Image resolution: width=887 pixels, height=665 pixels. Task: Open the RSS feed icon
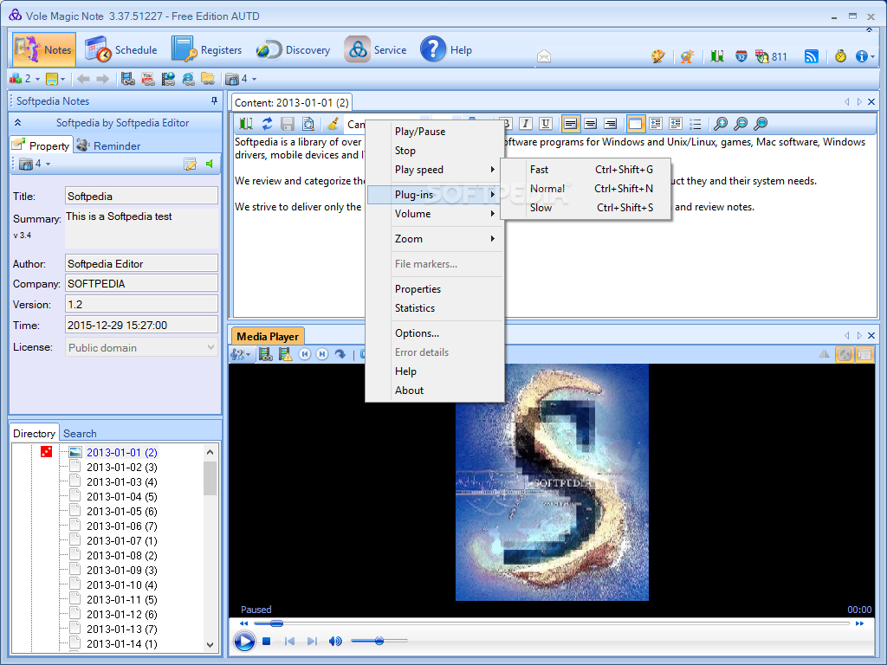[811, 56]
